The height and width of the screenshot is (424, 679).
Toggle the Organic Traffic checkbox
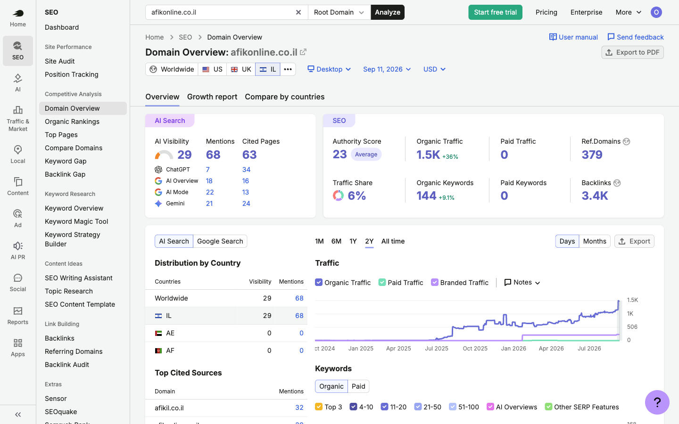point(319,283)
